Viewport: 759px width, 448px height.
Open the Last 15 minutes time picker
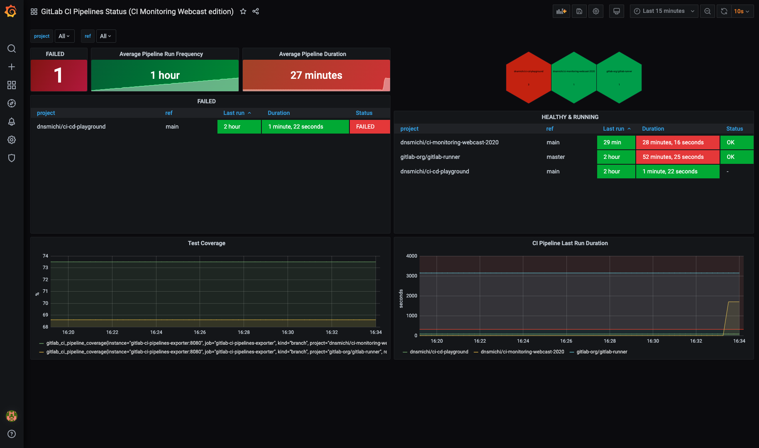[x=664, y=11]
